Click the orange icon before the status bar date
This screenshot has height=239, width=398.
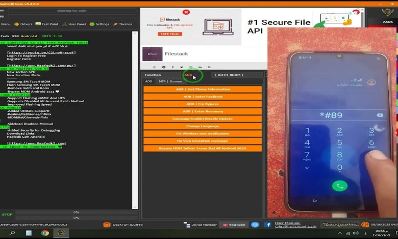tap(365, 225)
